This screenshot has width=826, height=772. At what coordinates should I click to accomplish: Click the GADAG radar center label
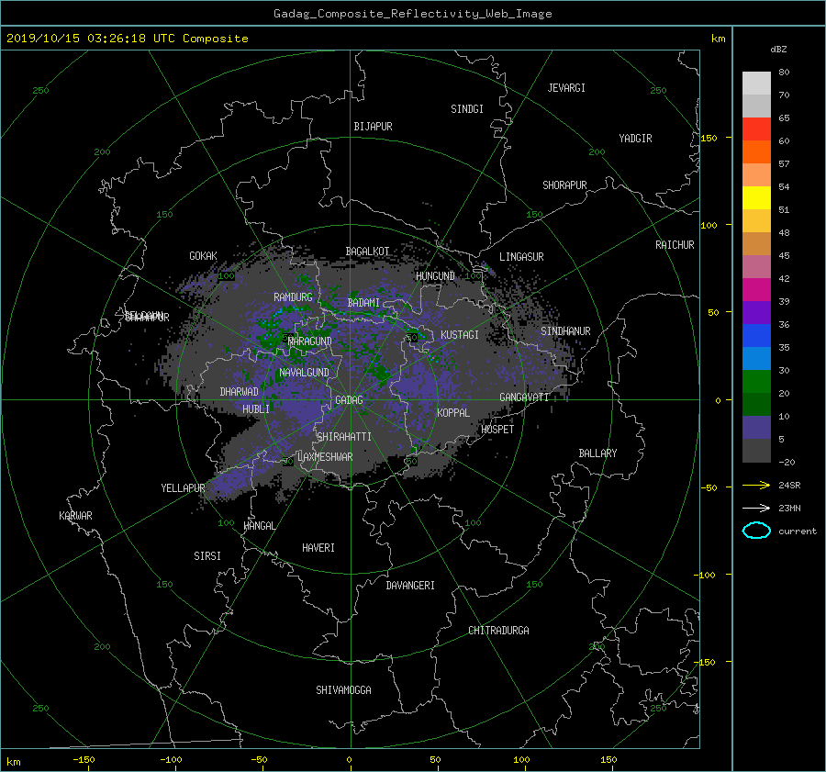[x=349, y=400]
